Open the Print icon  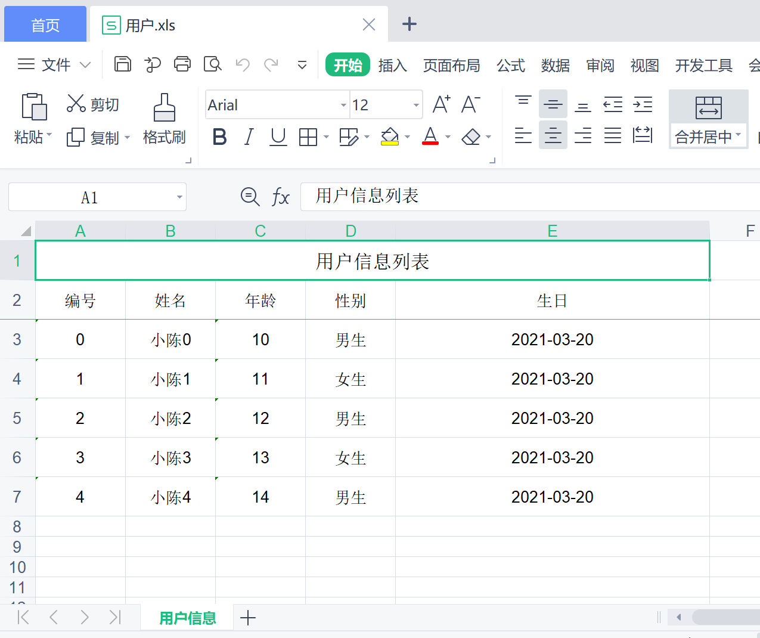[x=182, y=64]
